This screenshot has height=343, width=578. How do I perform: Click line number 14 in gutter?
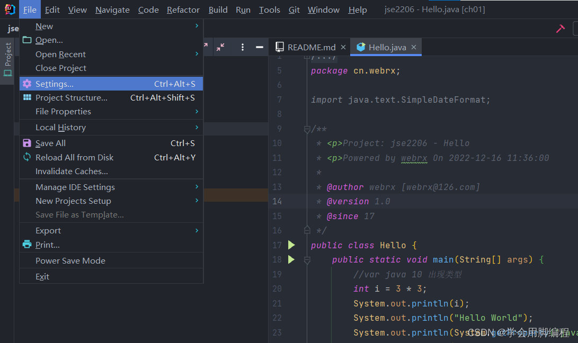click(x=277, y=202)
